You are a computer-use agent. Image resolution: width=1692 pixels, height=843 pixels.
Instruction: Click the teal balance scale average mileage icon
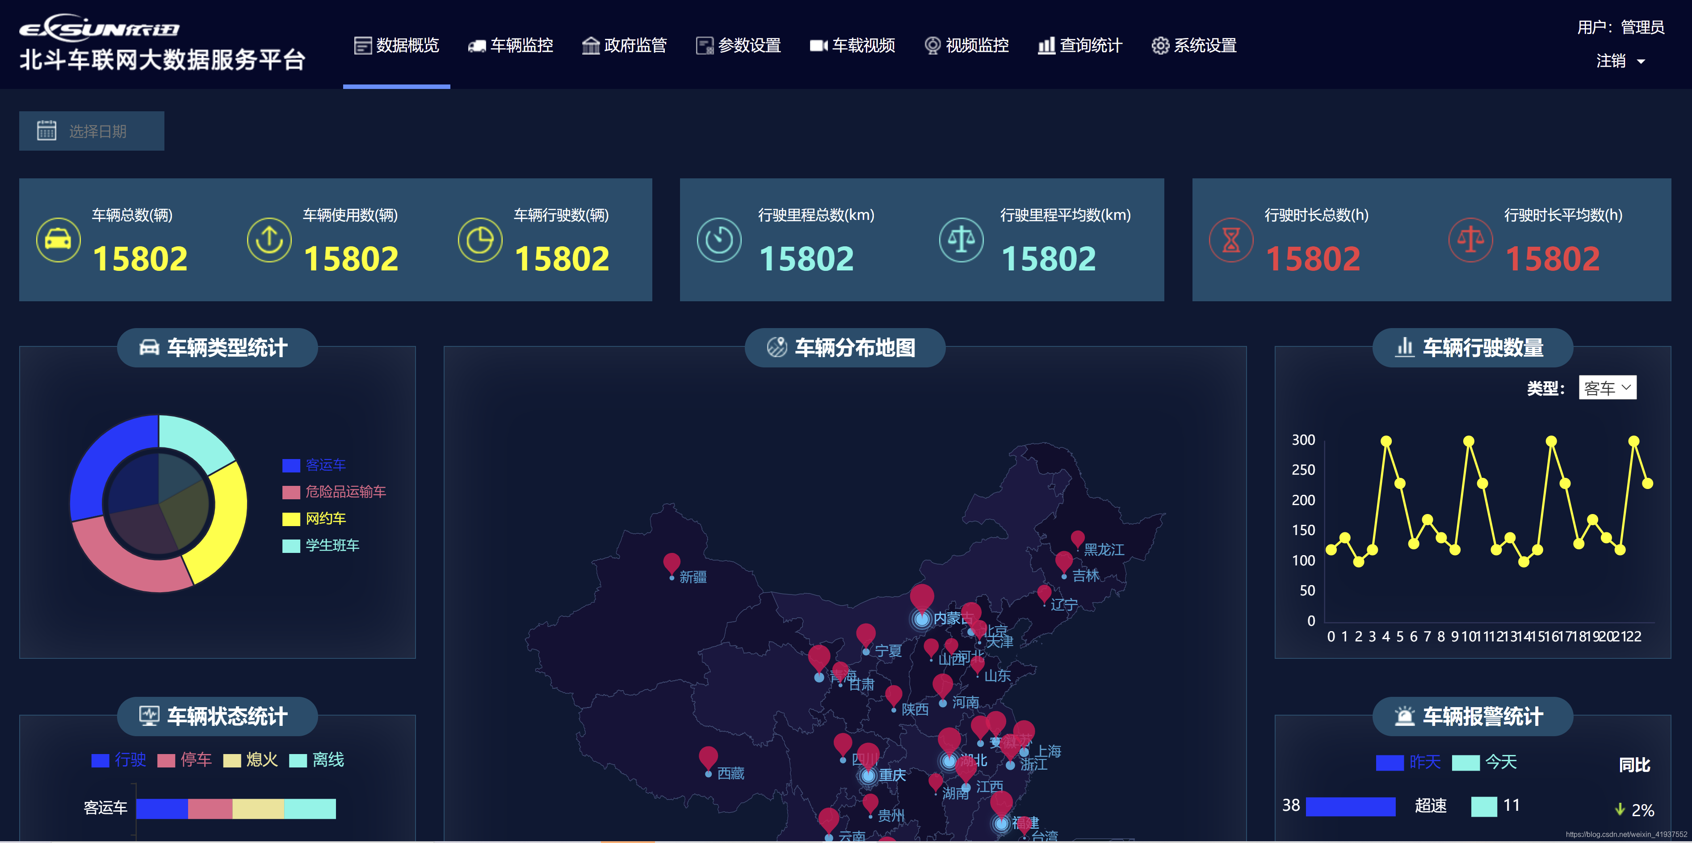[961, 240]
